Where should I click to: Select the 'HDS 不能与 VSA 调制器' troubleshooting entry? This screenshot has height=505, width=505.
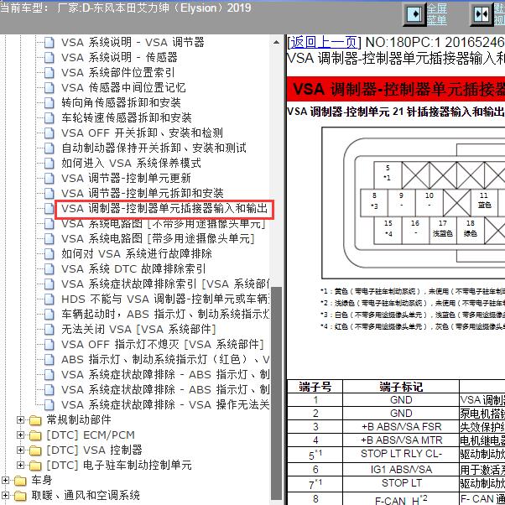click(165, 299)
